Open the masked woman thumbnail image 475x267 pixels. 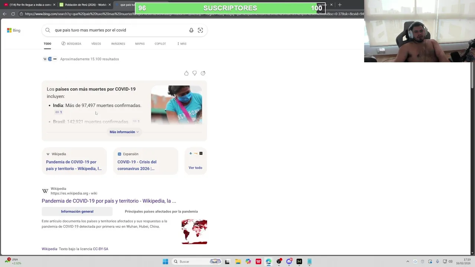[x=177, y=105]
